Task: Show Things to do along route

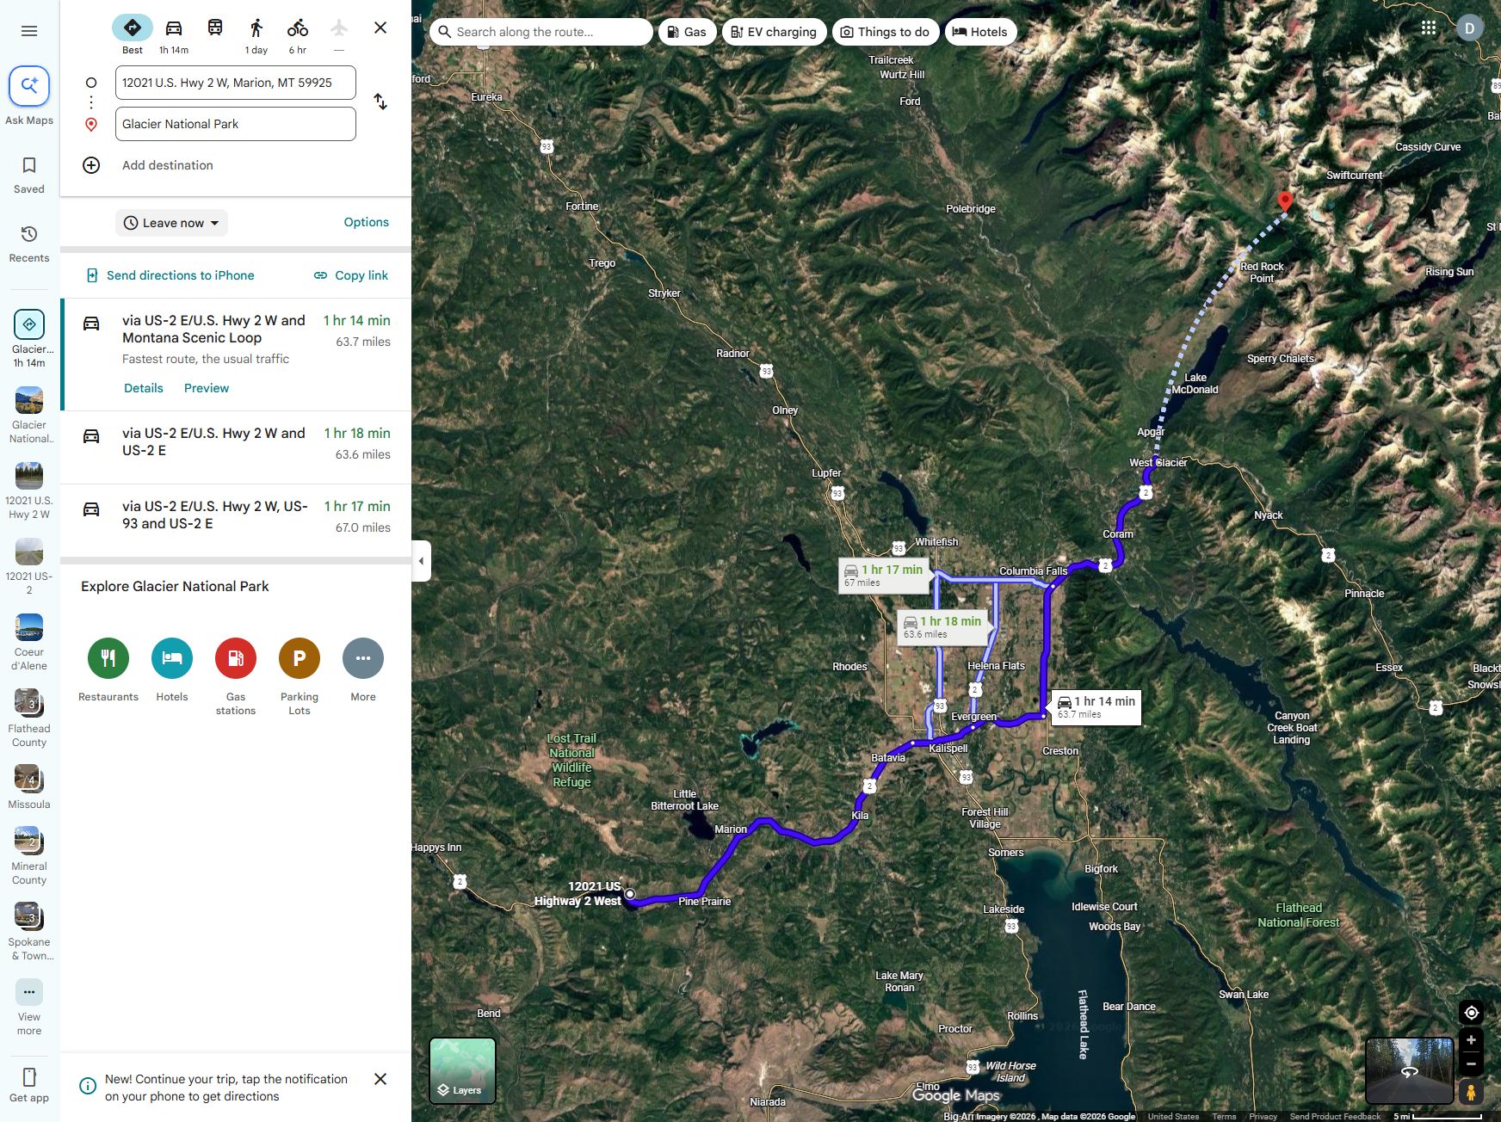Action: [886, 32]
